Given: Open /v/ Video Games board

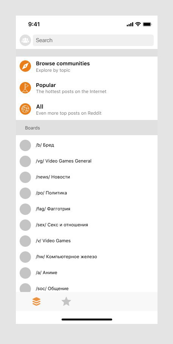Looking at the screenshot, I should 86,241.
